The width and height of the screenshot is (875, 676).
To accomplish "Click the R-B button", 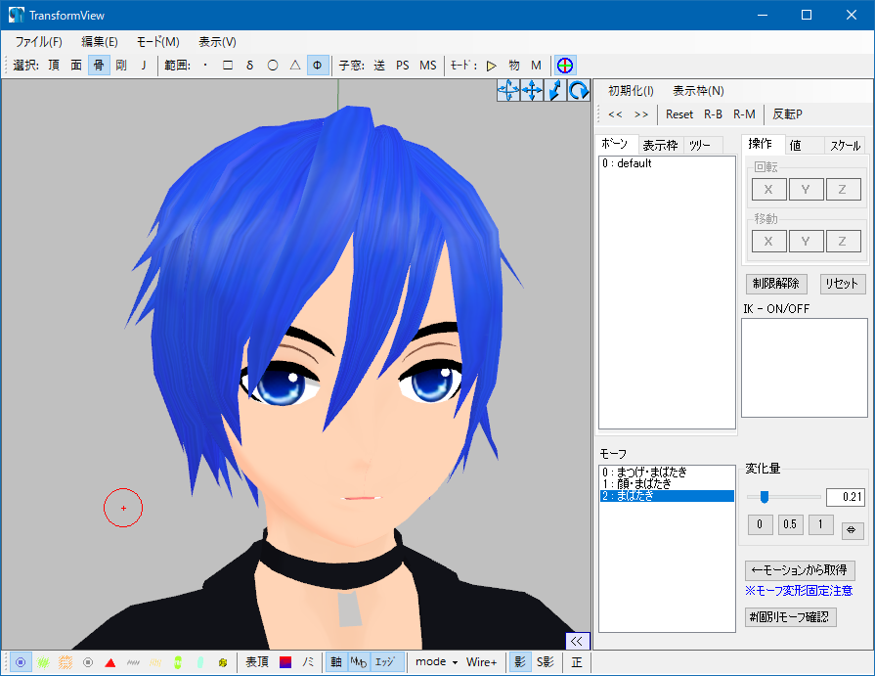I will (x=713, y=114).
